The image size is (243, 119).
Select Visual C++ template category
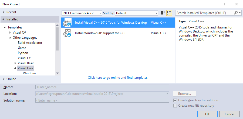tap(26, 68)
